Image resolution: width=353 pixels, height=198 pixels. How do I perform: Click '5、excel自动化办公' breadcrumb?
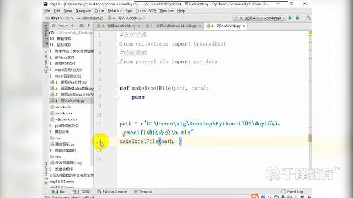coord(84,18)
